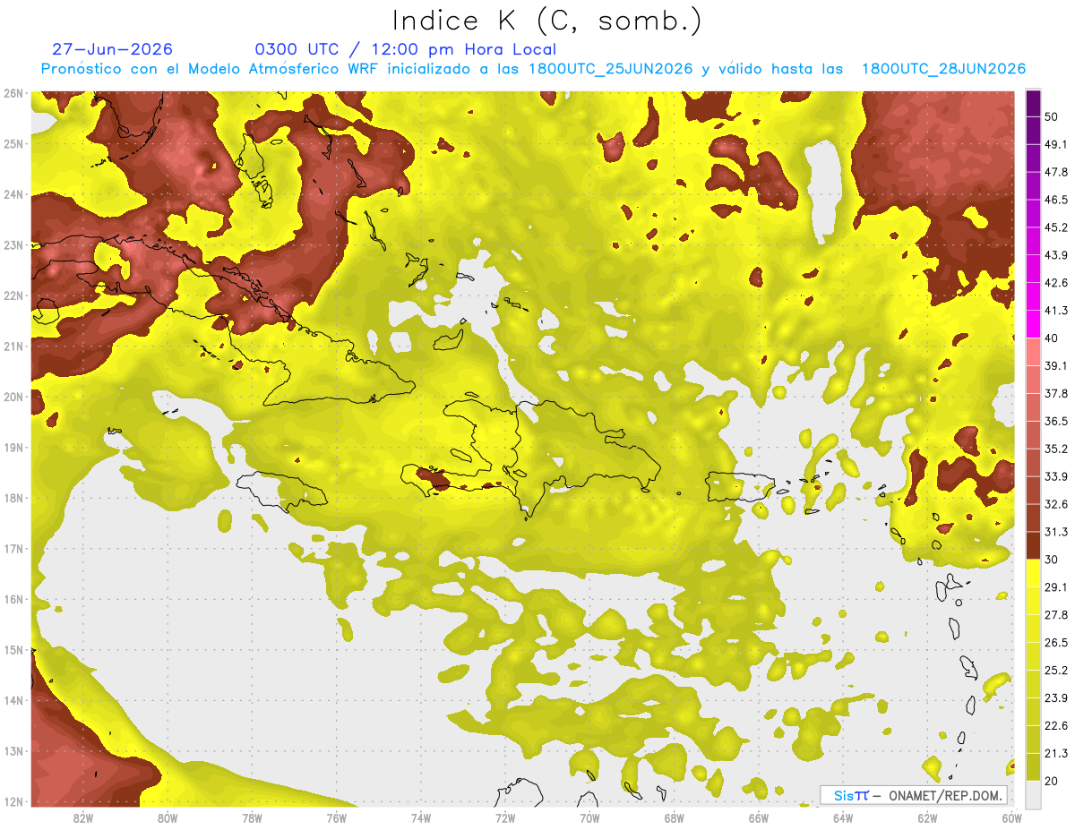This screenshot has height=830, width=1075.
Task: Click the "60W" longitude label
Action: point(1012,818)
